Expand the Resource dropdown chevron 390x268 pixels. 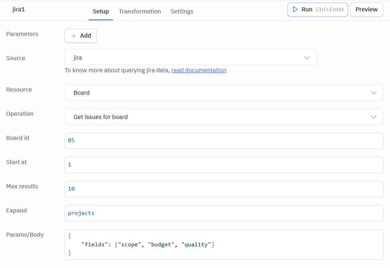(x=373, y=93)
